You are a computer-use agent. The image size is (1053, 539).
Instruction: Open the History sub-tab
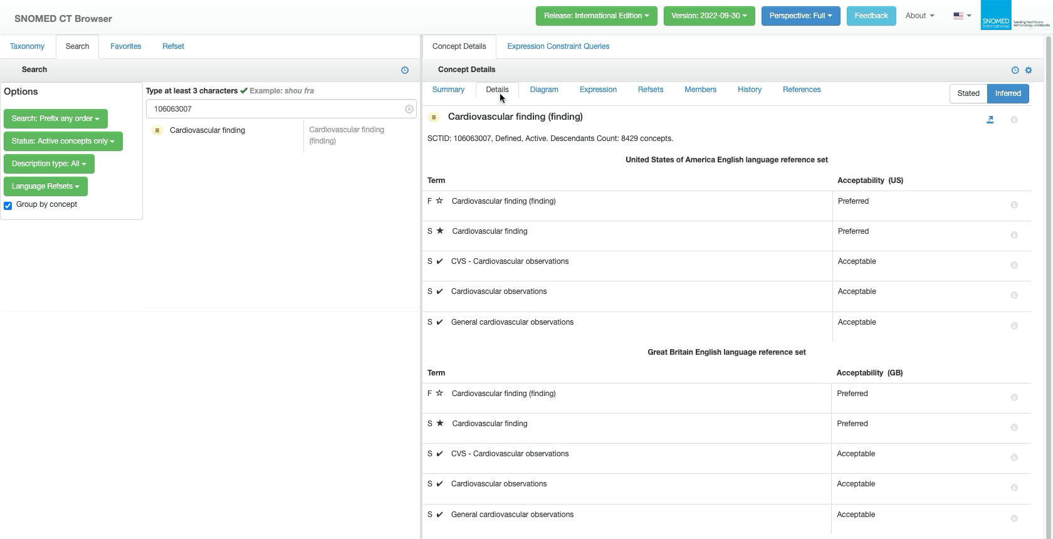[749, 90]
